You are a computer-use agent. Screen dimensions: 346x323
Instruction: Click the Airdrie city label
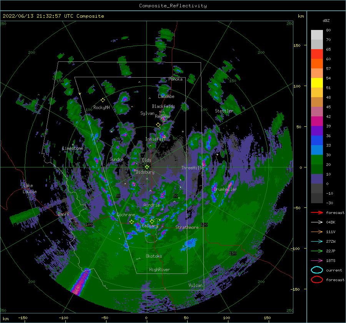[151, 205]
